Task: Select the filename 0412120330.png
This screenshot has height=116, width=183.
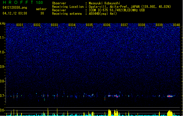Action: [x=15, y=8]
